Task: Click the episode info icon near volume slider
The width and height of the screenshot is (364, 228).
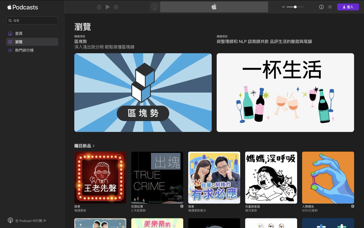Action: (321, 7)
